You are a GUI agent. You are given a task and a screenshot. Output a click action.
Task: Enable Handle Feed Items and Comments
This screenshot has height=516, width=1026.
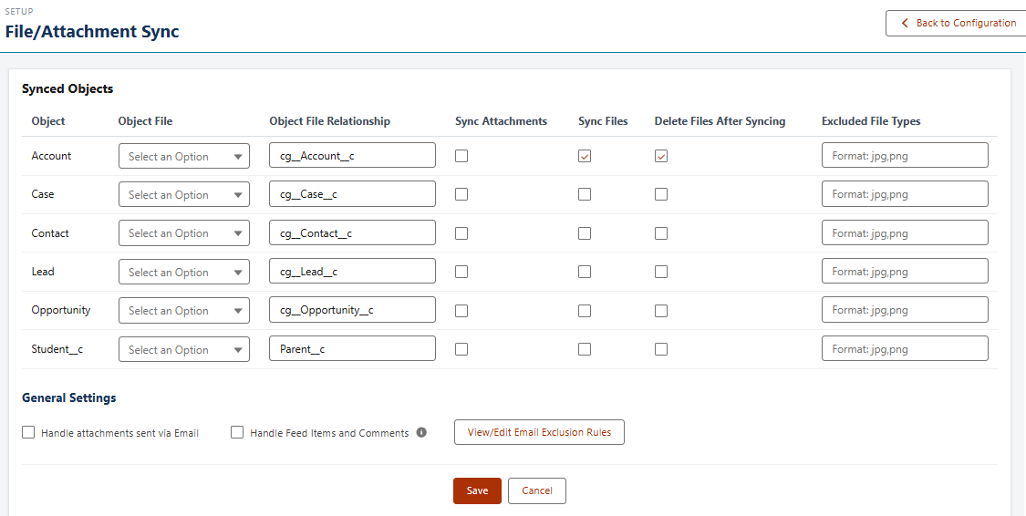(237, 432)
